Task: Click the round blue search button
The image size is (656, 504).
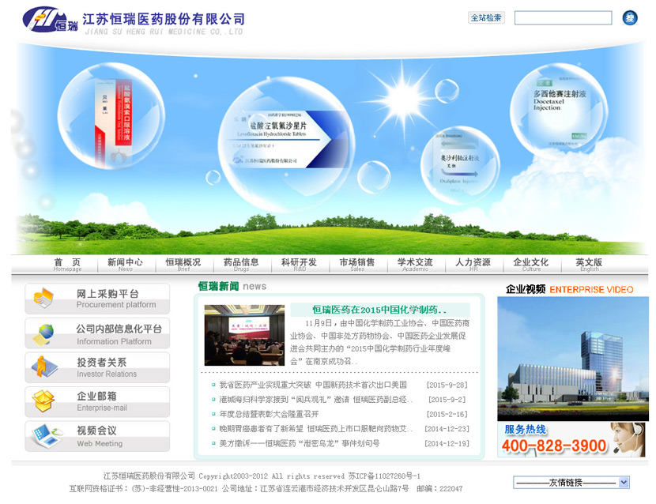Action: (630, 18)
